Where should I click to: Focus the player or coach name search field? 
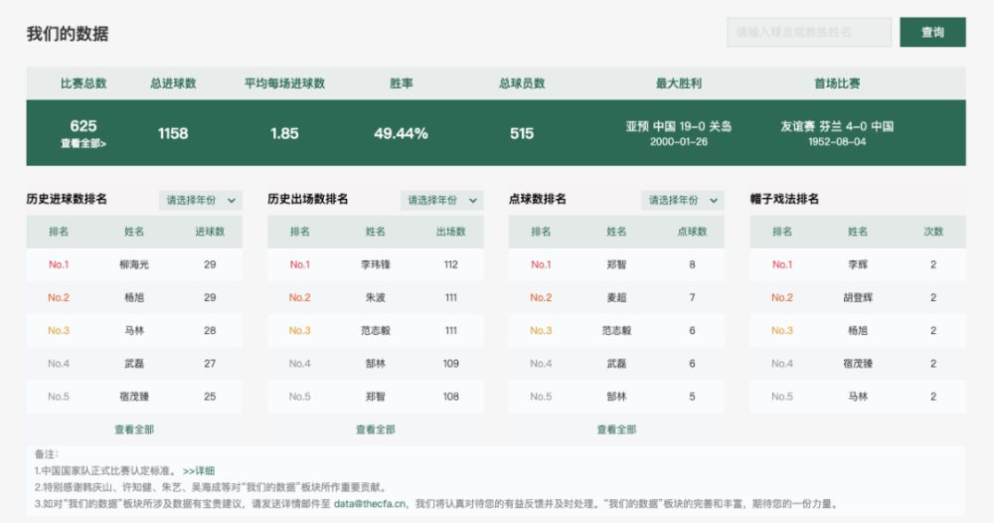click(809, 33)
